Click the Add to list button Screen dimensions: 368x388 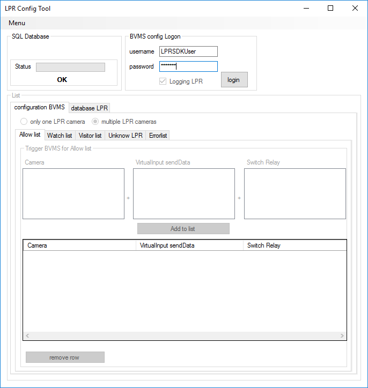click(x=183, y=229)
